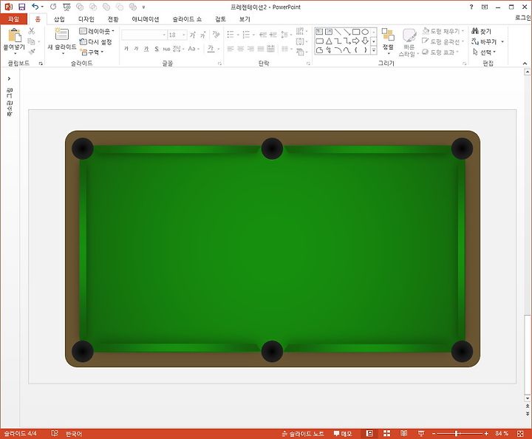The width and height of the screenshot is (532, 439).
Task: Open the font name combo box
Action: tap(144, 35)
